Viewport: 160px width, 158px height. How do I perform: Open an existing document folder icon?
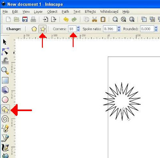16,19
